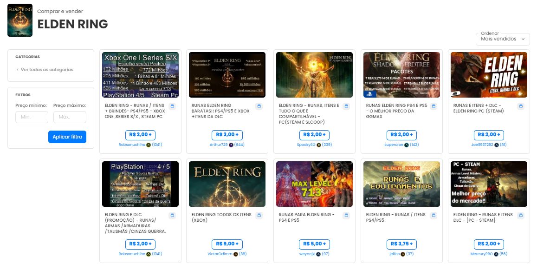Click the Aplicar filtro button
The width and height of the screenshot is (550, 264).
67,137
